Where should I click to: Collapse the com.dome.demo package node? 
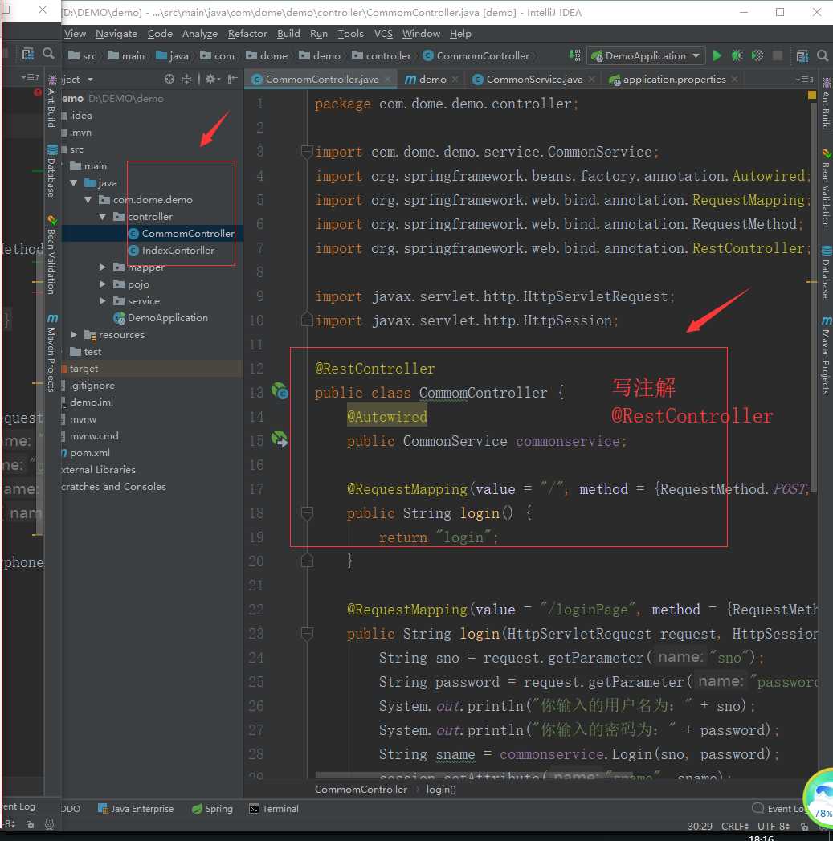(x=88, y=199)
